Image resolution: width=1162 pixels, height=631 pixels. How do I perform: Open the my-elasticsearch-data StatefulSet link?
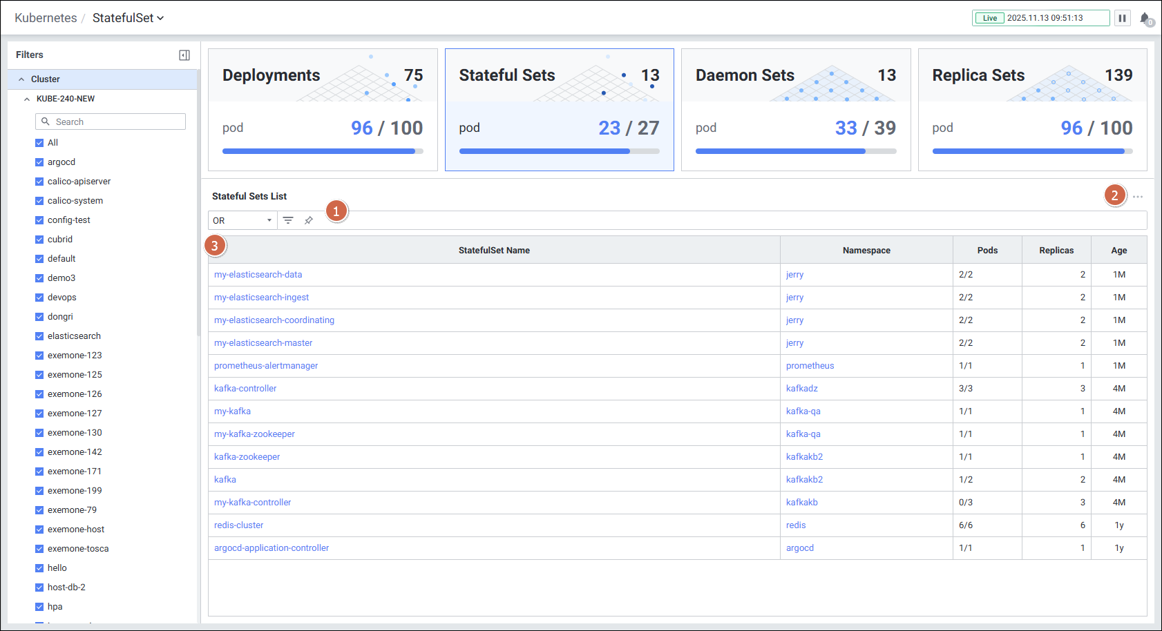[x=258, y=275]
